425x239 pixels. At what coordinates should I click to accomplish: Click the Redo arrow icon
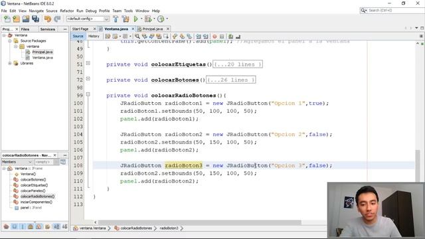pyautogui.click(x=57, y=19)
